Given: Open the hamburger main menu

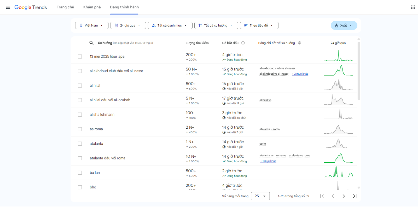Looking at the screenshot, I should coord(8,7).
